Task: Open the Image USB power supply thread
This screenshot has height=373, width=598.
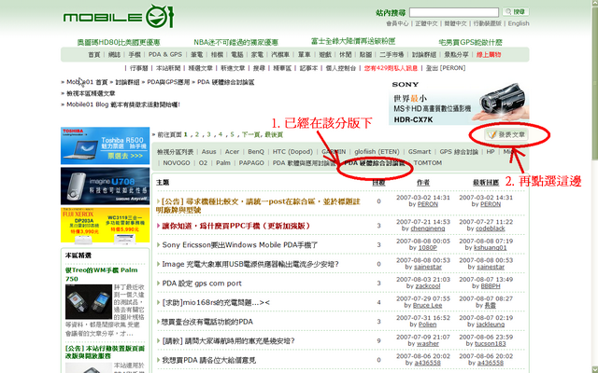Action: pyautogui.click(x=250, y=264)
